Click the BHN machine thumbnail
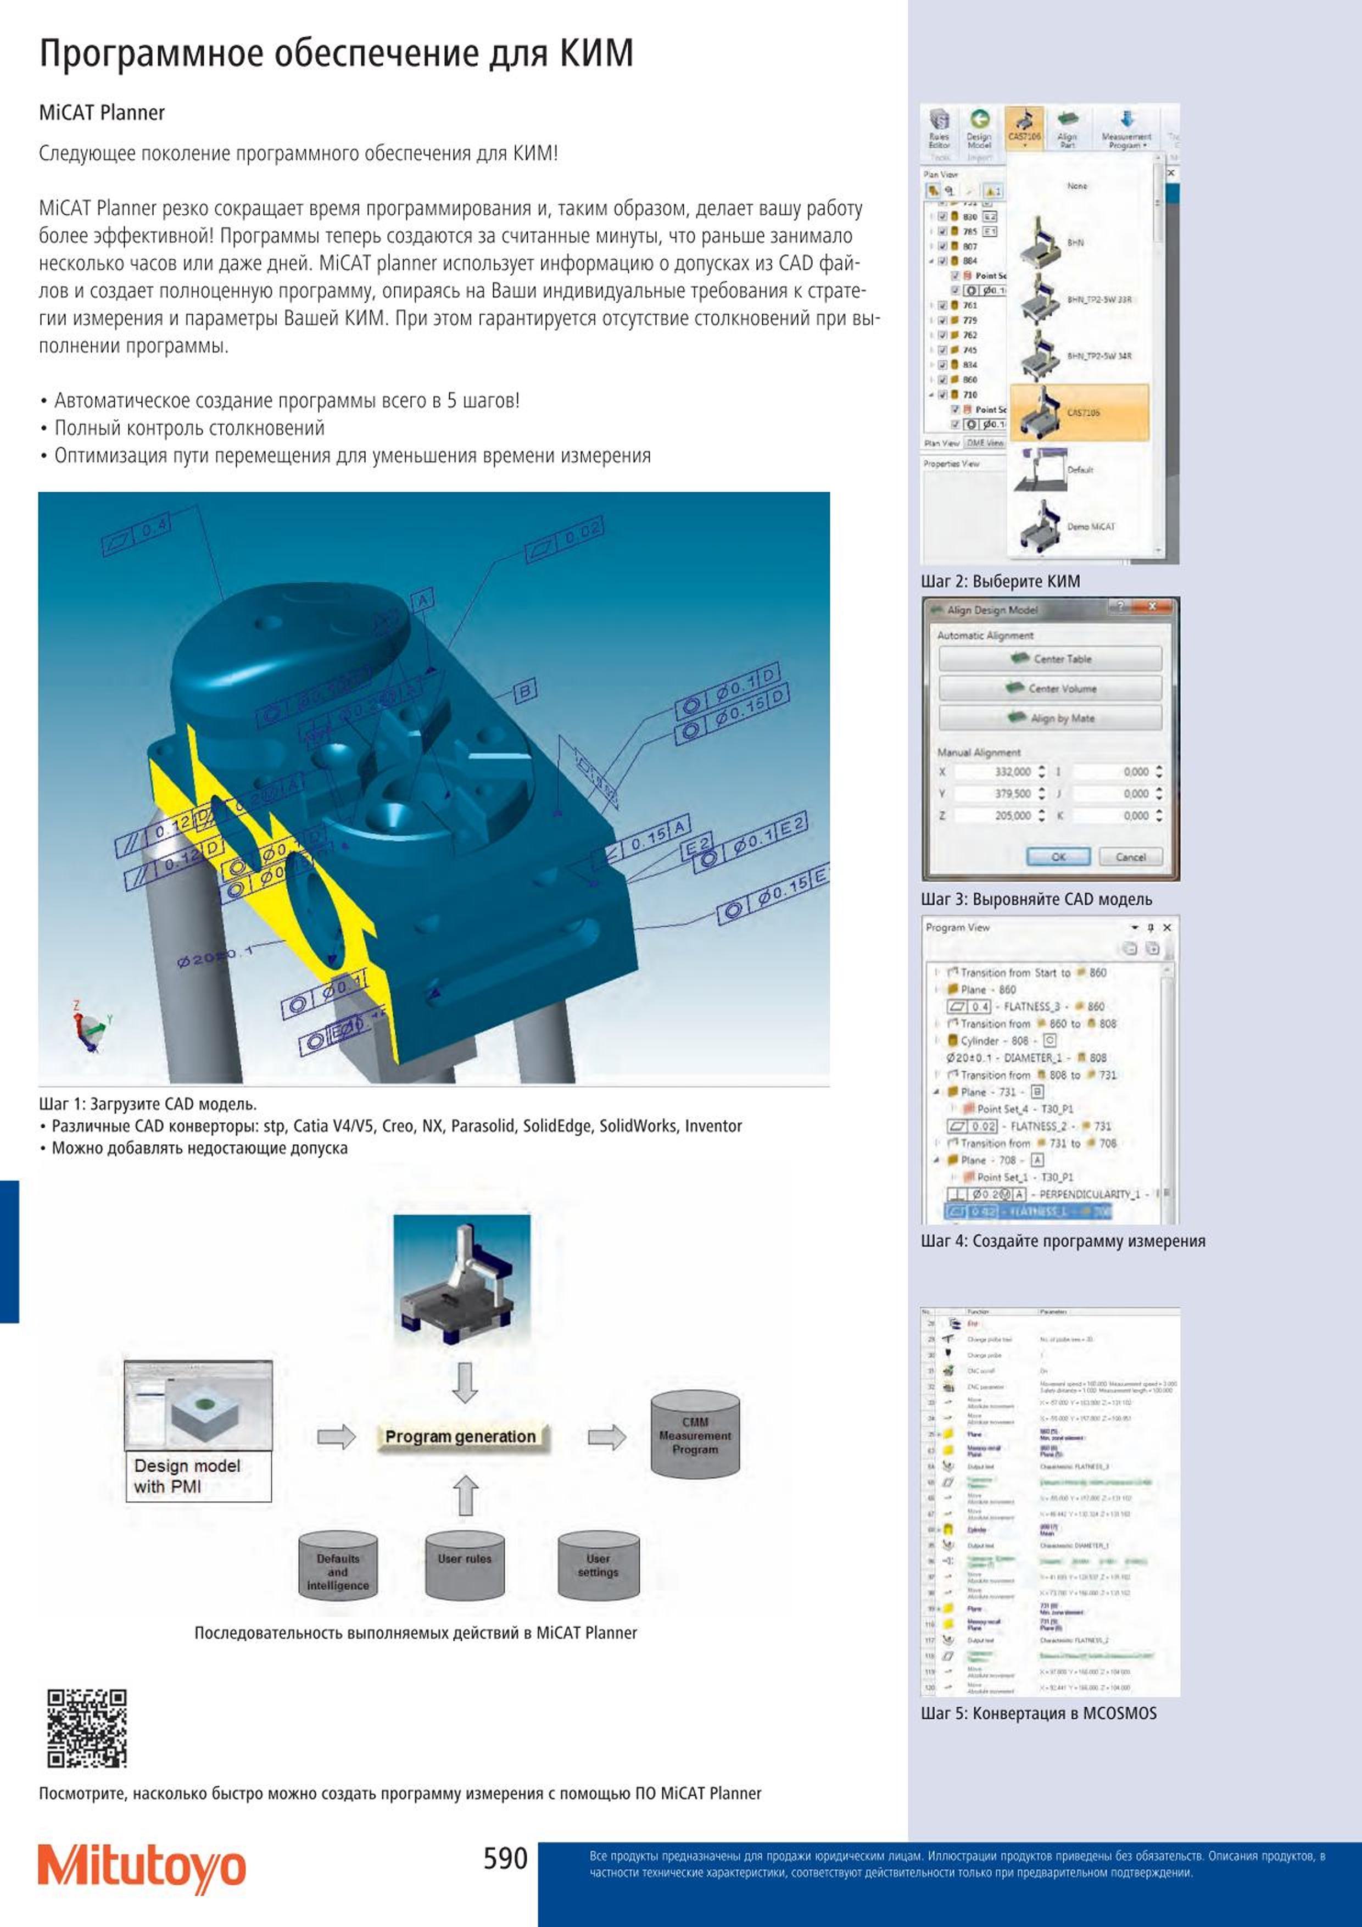This screenshot has width=1362, height=1927. click(1040, 242)
